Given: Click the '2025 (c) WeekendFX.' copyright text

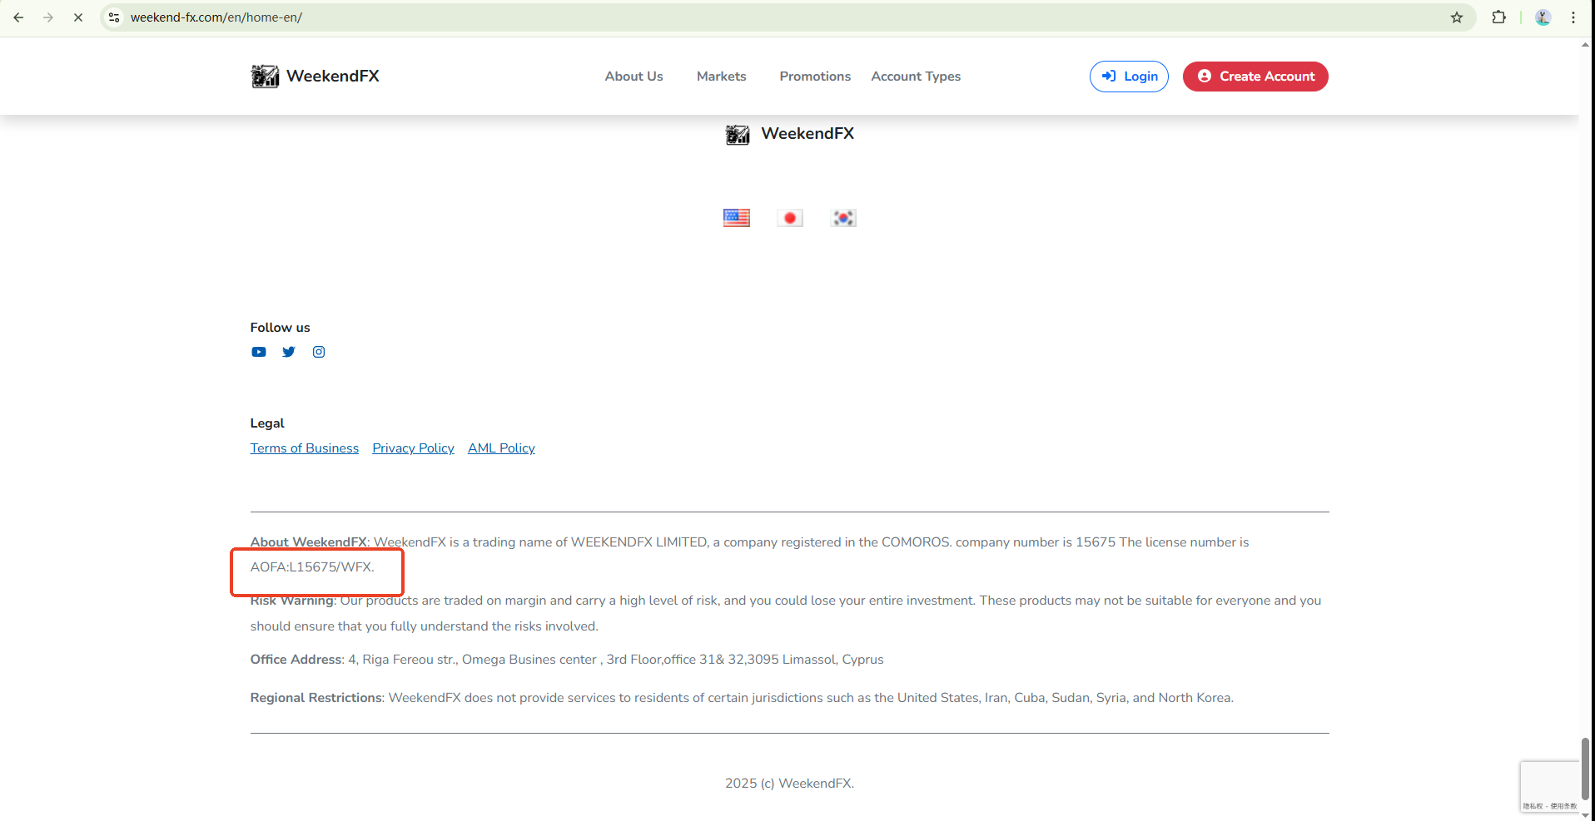Looking at the screenshot, I should [x=790, y=784].
